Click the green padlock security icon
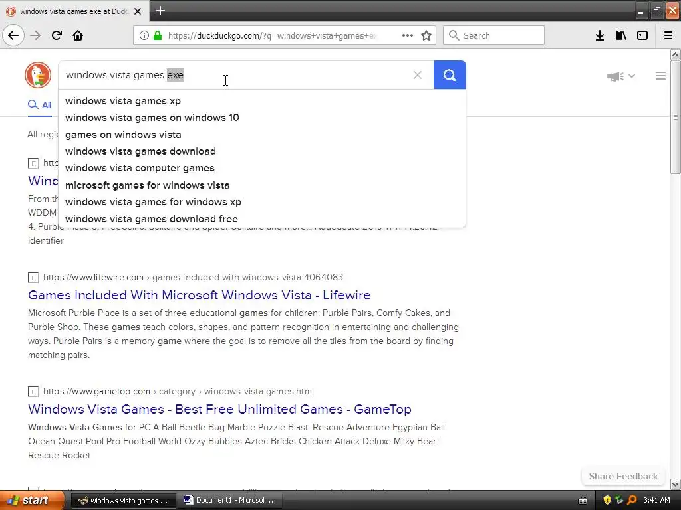The width and height of the screenshot is (681, 510). point(158,35)
